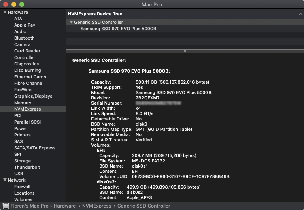304x210 pixels.
Task: Select Storage in the sidebar
Action: coord(22,161)
